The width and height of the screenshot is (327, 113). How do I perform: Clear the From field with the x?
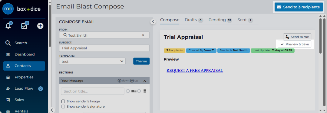pos(143,35)
